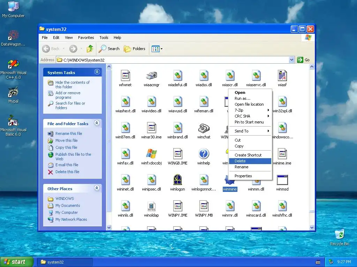
Task: Click the address bar path field
Action: [173, 60]
